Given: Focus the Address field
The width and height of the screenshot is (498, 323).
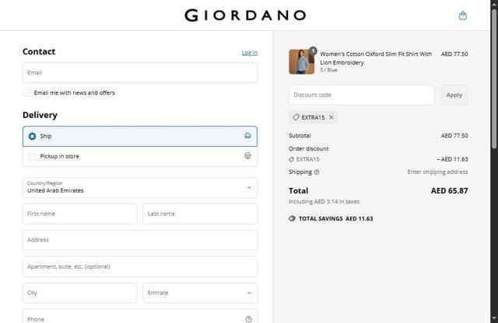Looking at the screenshot, I should click(140, 240).
